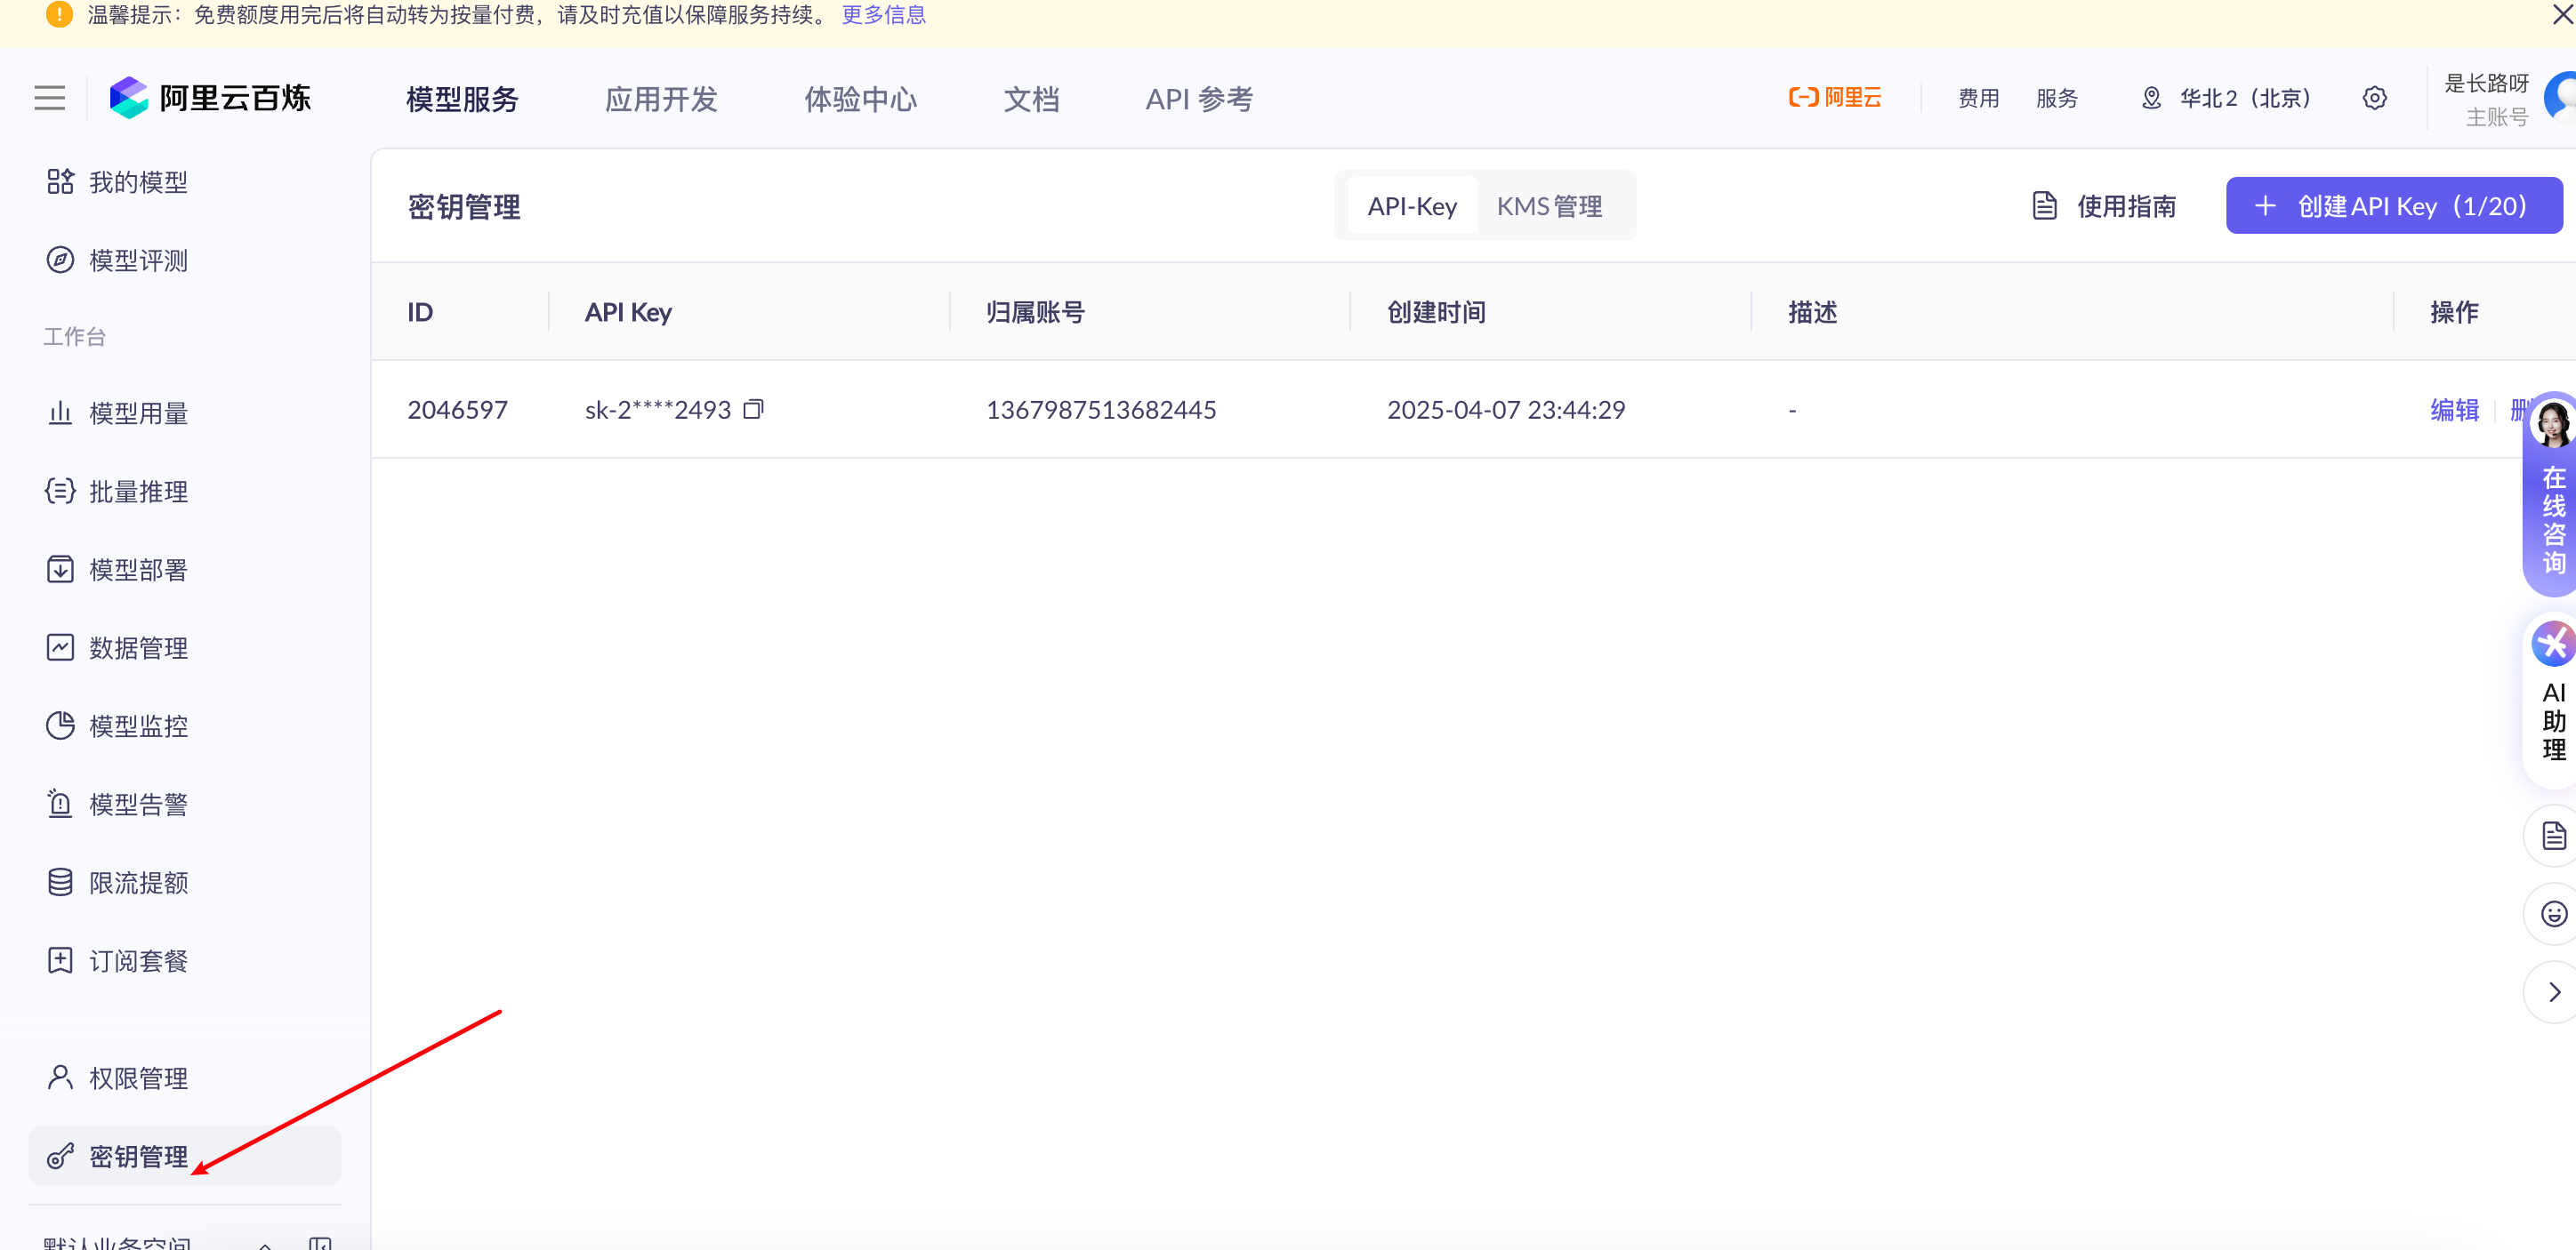
Task: Switch to the KMS 管理 tab
Action: pos(1549,206)
